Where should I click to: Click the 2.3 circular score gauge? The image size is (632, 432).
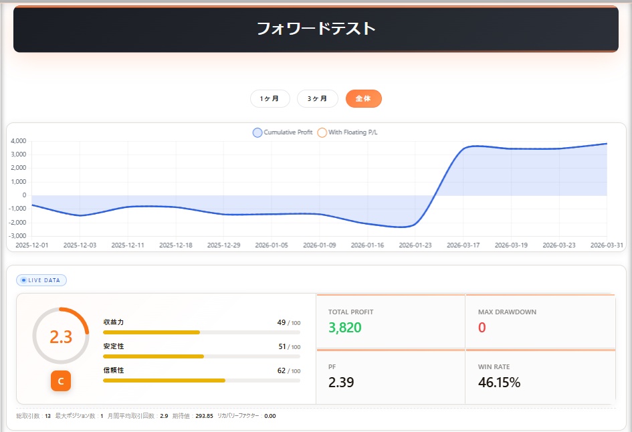(x=61, y=336)
